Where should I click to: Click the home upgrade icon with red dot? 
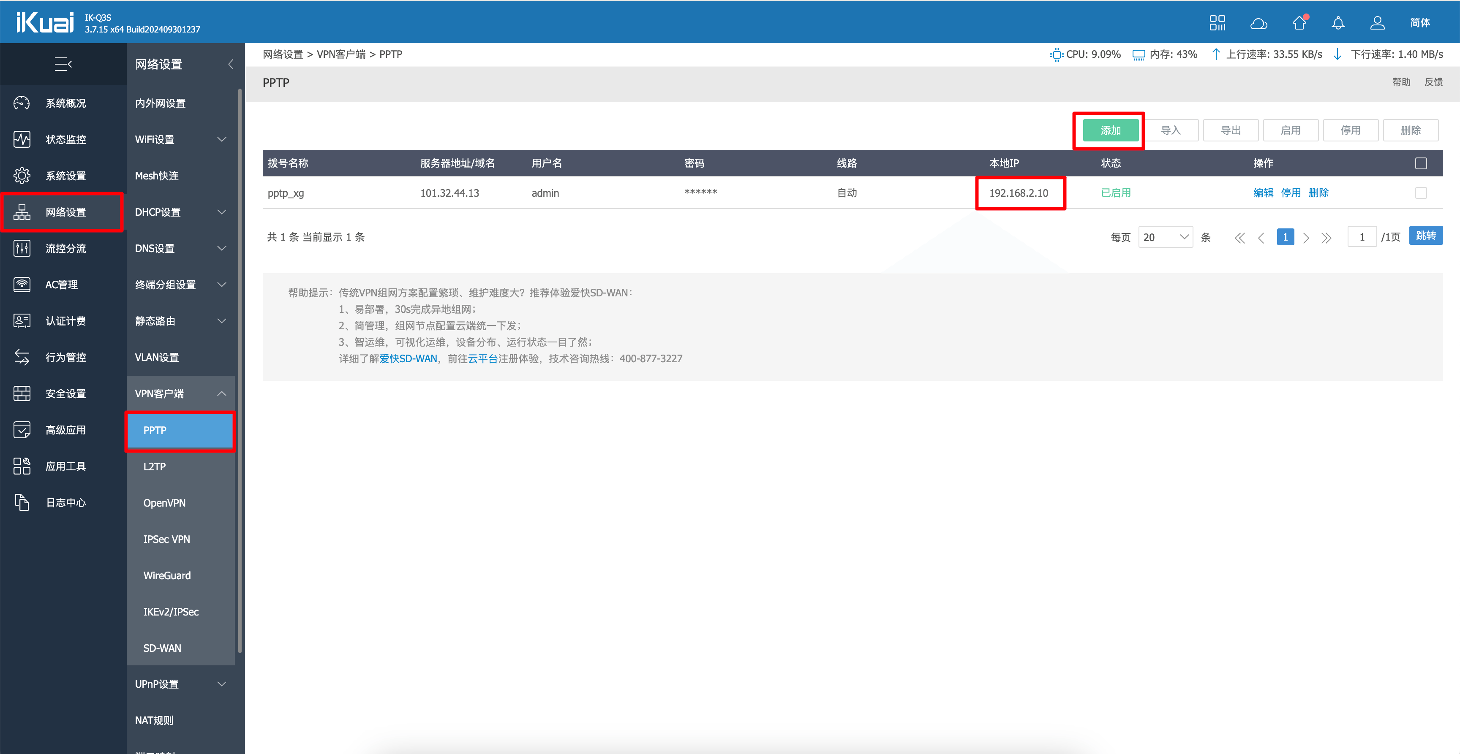coord(1299,23)
